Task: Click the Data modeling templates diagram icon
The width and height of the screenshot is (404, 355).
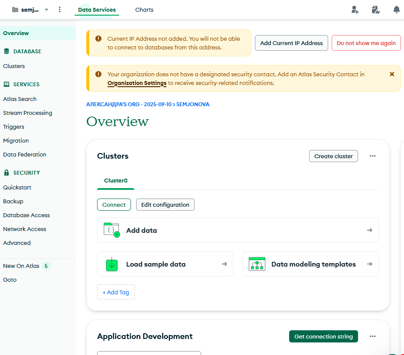Action: click(257, 264)
